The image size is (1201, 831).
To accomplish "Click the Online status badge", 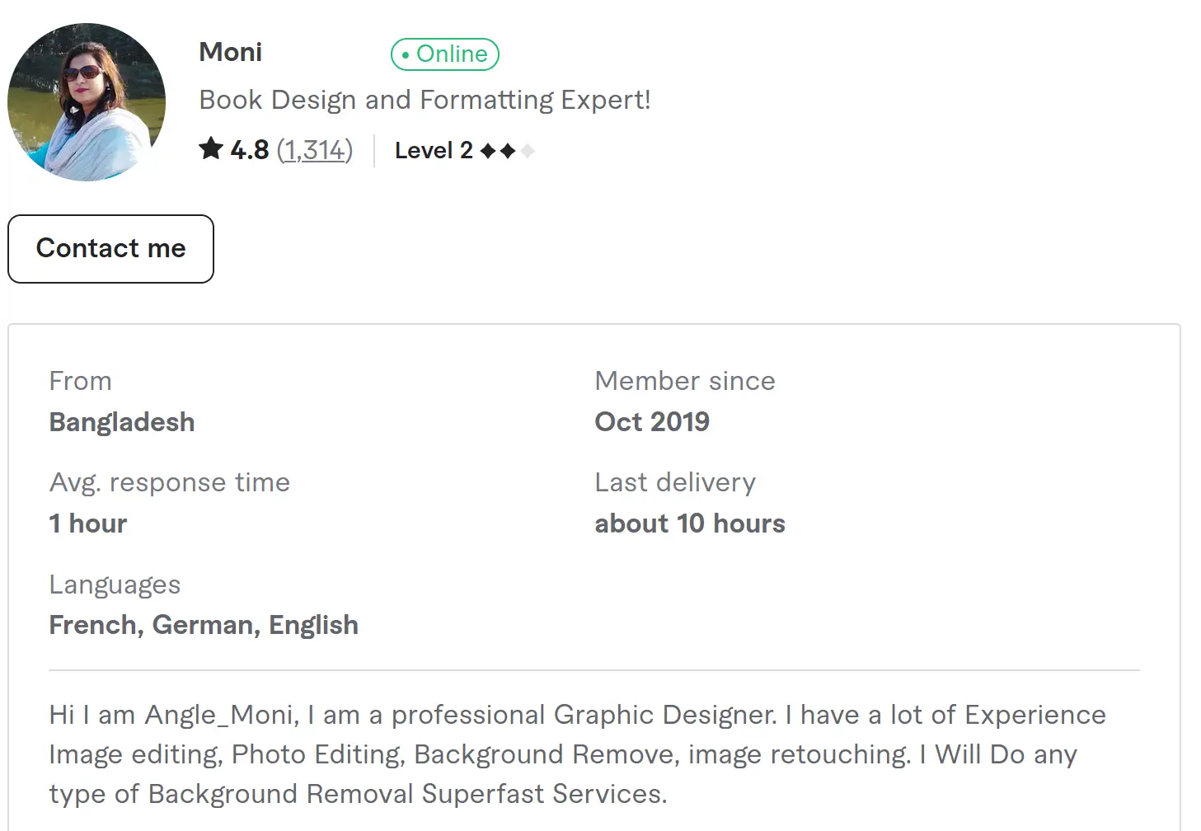I will tap(445, 54).
